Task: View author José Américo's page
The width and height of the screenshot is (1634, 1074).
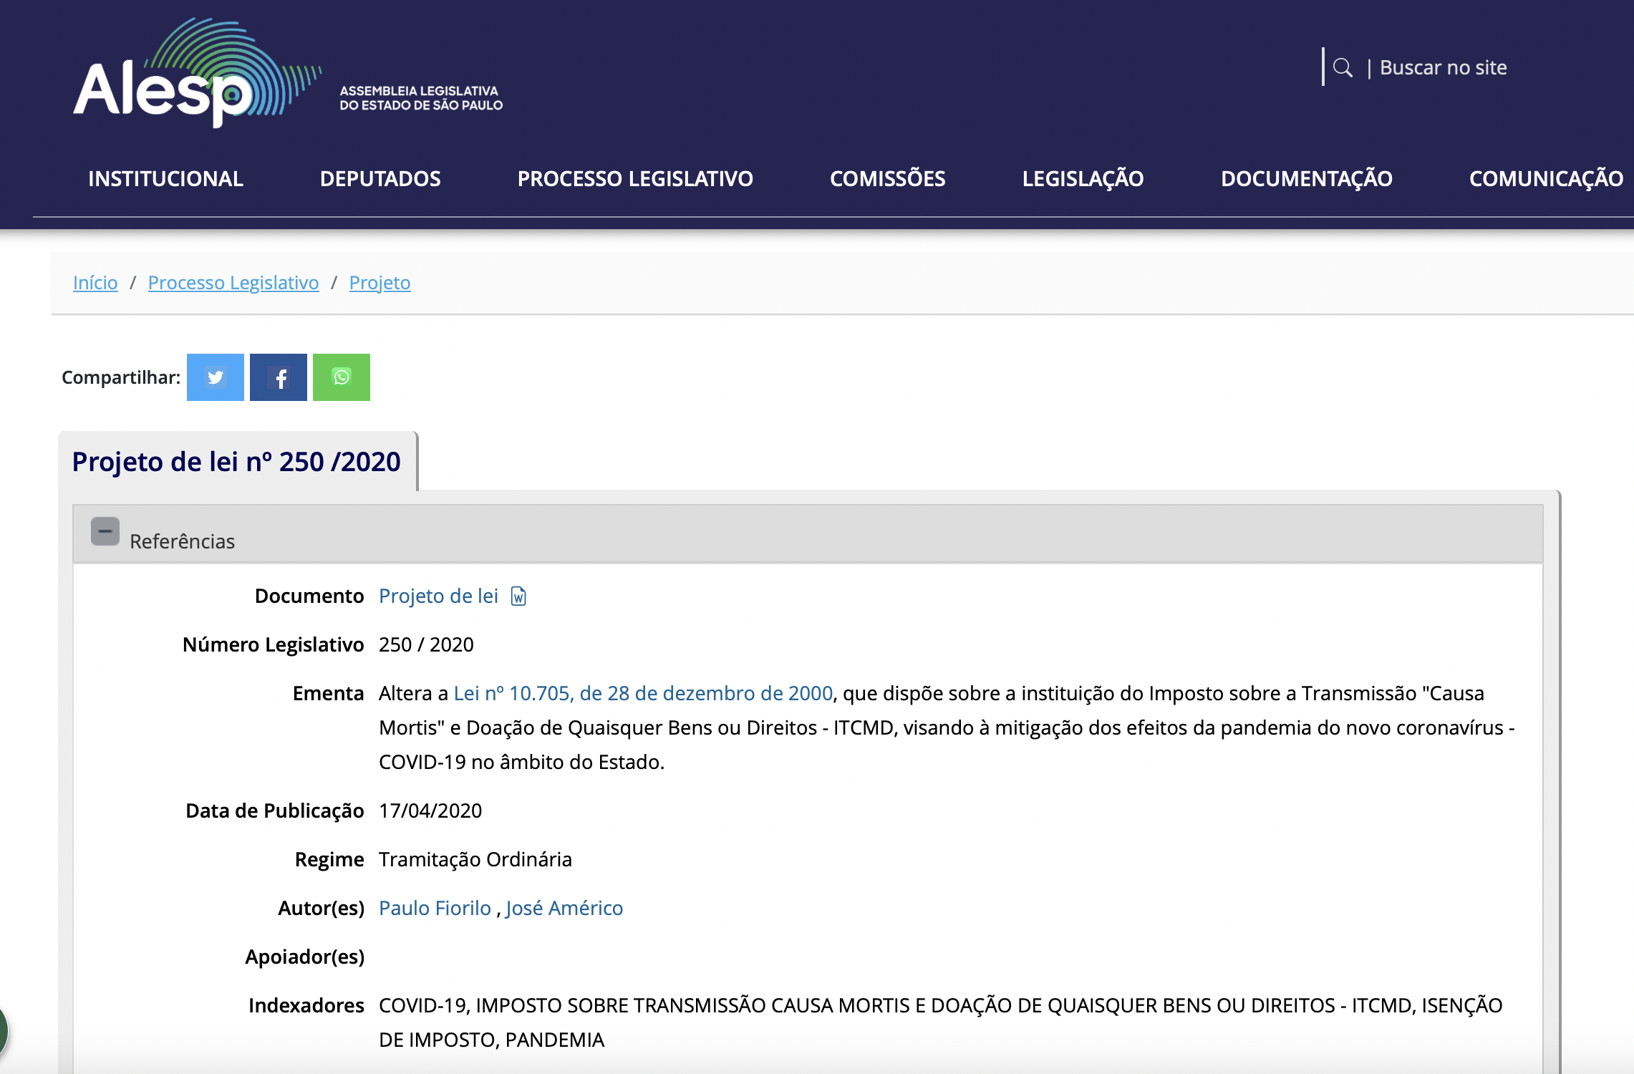Action: coord(564,908)
